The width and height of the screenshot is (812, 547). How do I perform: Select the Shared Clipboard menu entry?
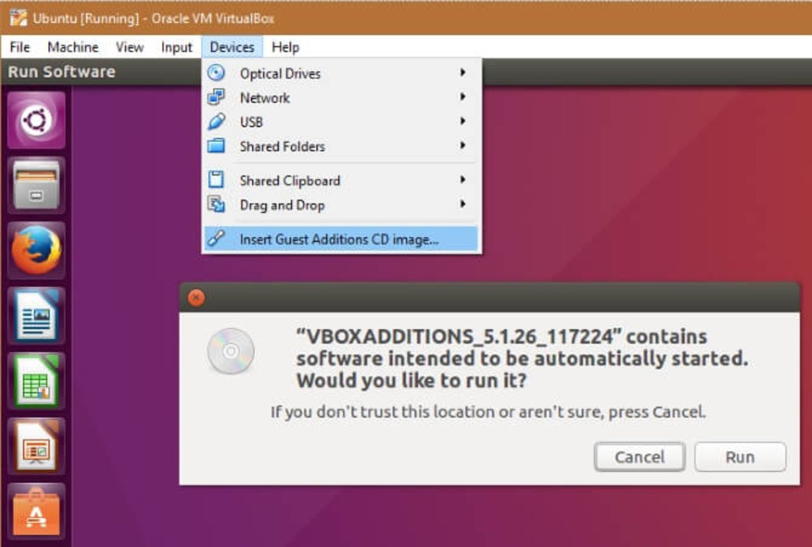point(340,180)
